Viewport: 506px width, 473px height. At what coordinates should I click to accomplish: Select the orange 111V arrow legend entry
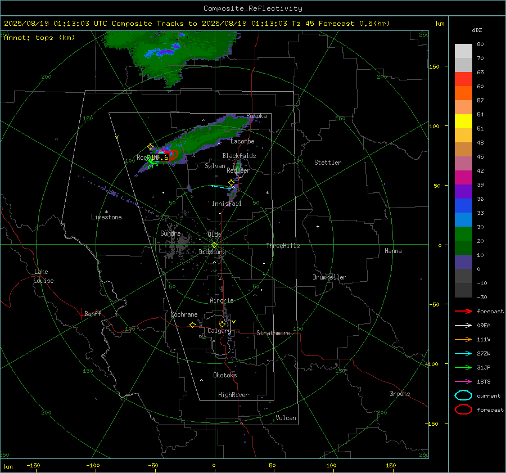point(463,339)
